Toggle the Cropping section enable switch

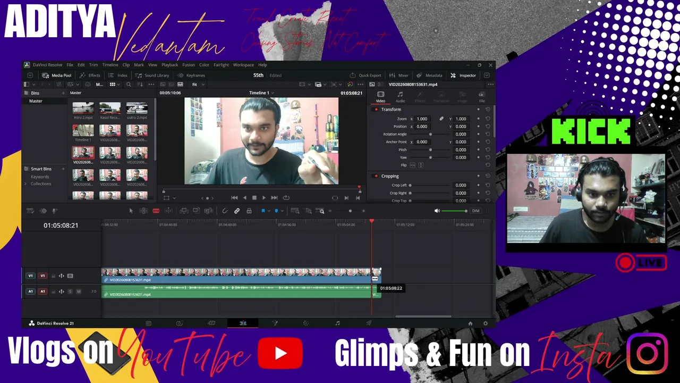click(376, 176)
